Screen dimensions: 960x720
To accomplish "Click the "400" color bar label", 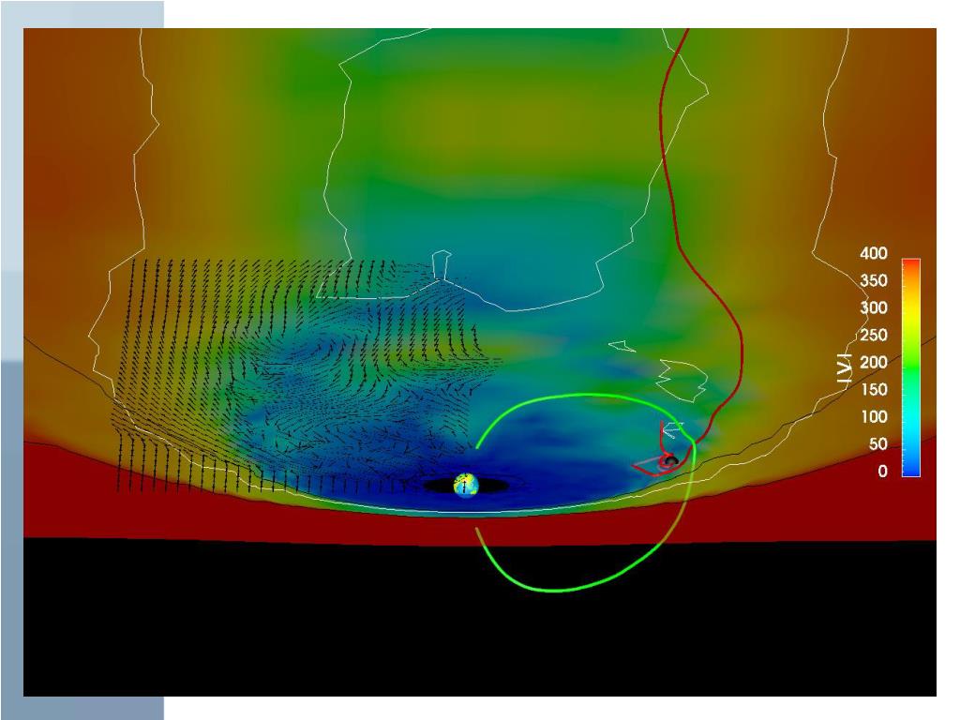I will pos(873,253).
